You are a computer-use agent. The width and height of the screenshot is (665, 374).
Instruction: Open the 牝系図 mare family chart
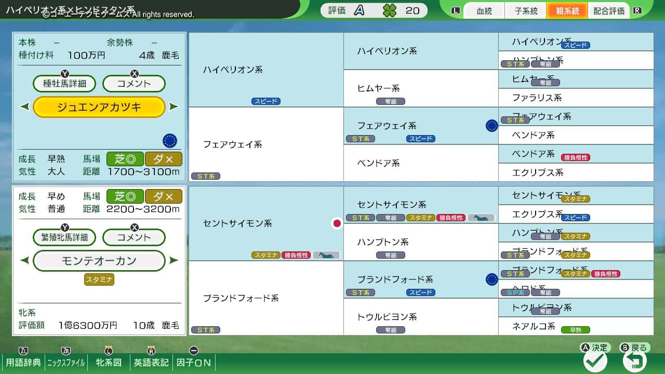pyautogui.click(x=109, y=363)
